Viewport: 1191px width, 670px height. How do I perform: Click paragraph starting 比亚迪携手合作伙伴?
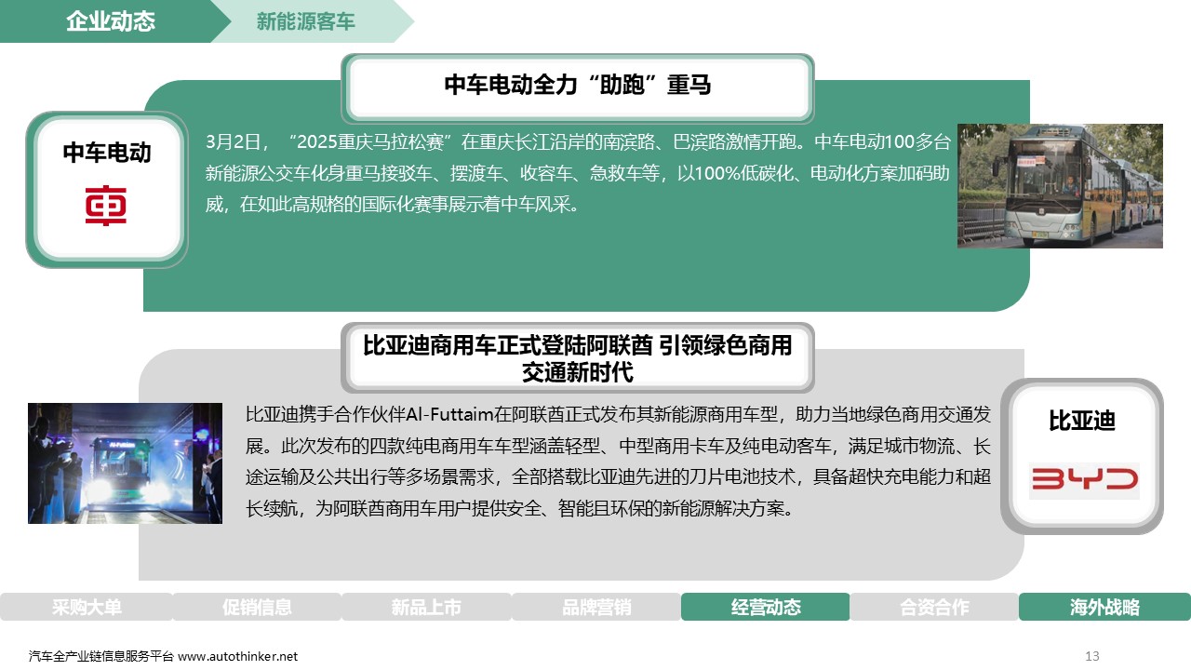[618, 461]
